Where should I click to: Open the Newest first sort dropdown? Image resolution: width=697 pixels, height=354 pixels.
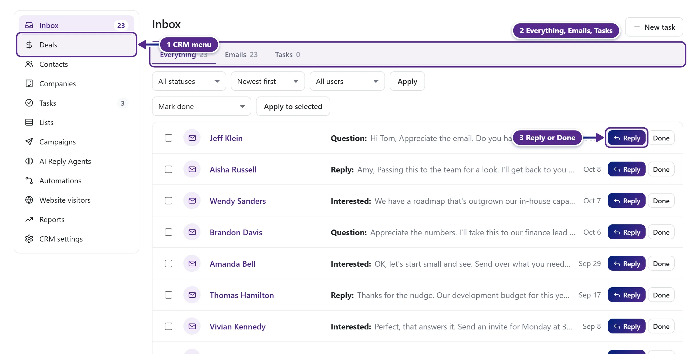(268, 81)
